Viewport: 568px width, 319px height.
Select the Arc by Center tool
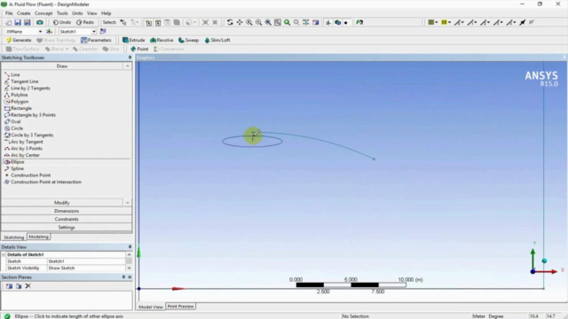[x=21, y=155]
